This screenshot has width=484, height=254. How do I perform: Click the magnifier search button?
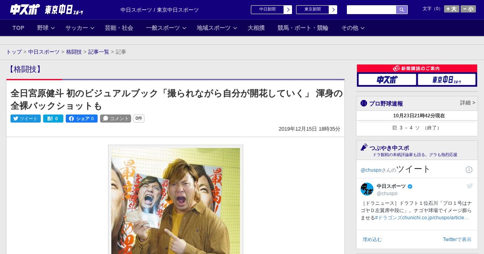tap(402, 10)
